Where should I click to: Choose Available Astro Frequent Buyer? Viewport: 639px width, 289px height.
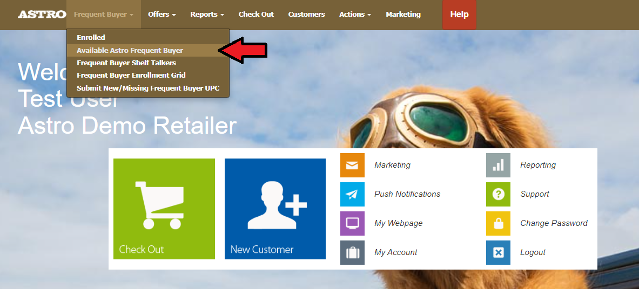148,51
